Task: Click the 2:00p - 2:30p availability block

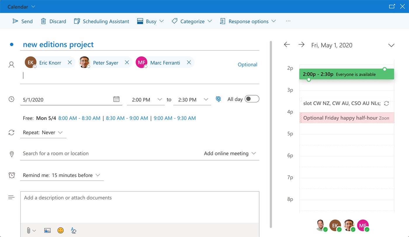Action: [347, 74]
